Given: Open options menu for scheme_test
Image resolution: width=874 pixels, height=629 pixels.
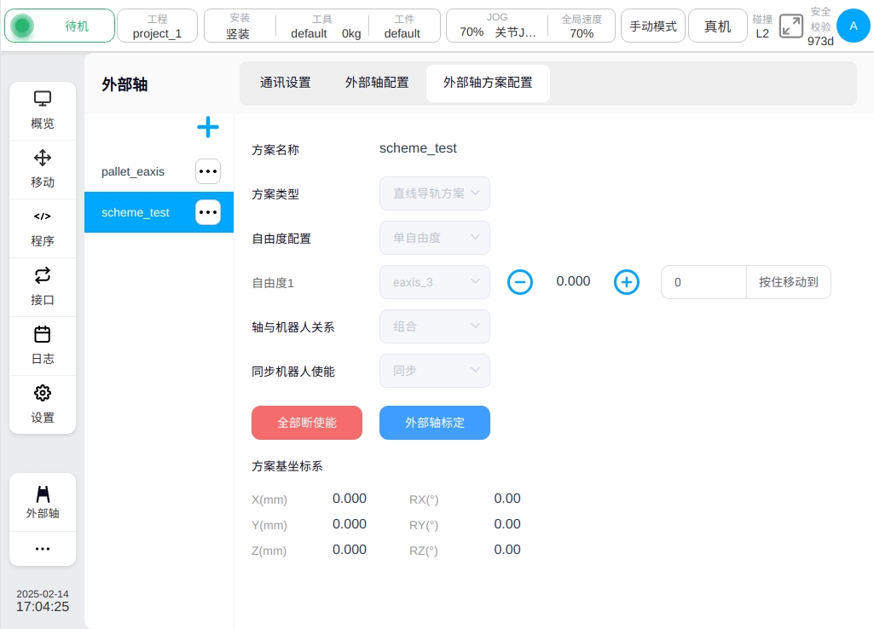Looking at the screenshot, I should click(x=208, y=212).
